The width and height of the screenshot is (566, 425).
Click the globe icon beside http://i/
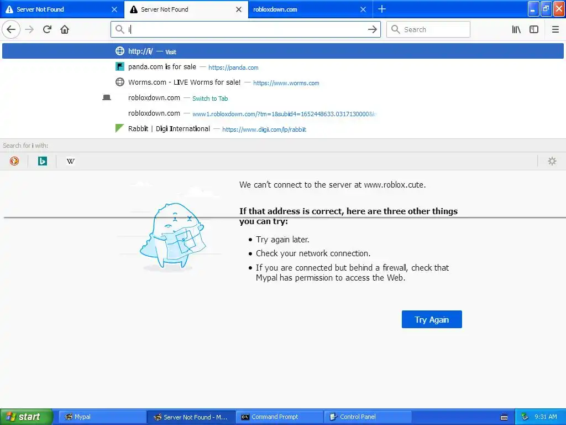pyautogui.click(x=119, y=51)
